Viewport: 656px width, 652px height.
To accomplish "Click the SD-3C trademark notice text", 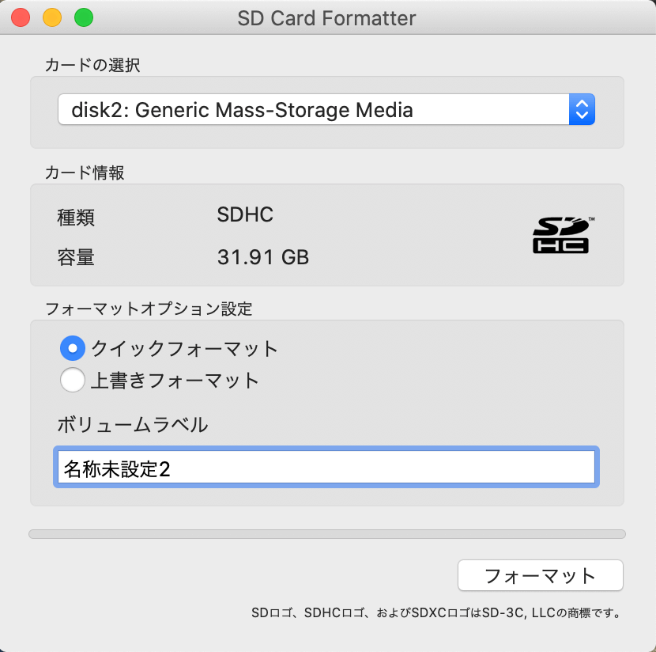I will click(x=436, y=613).
